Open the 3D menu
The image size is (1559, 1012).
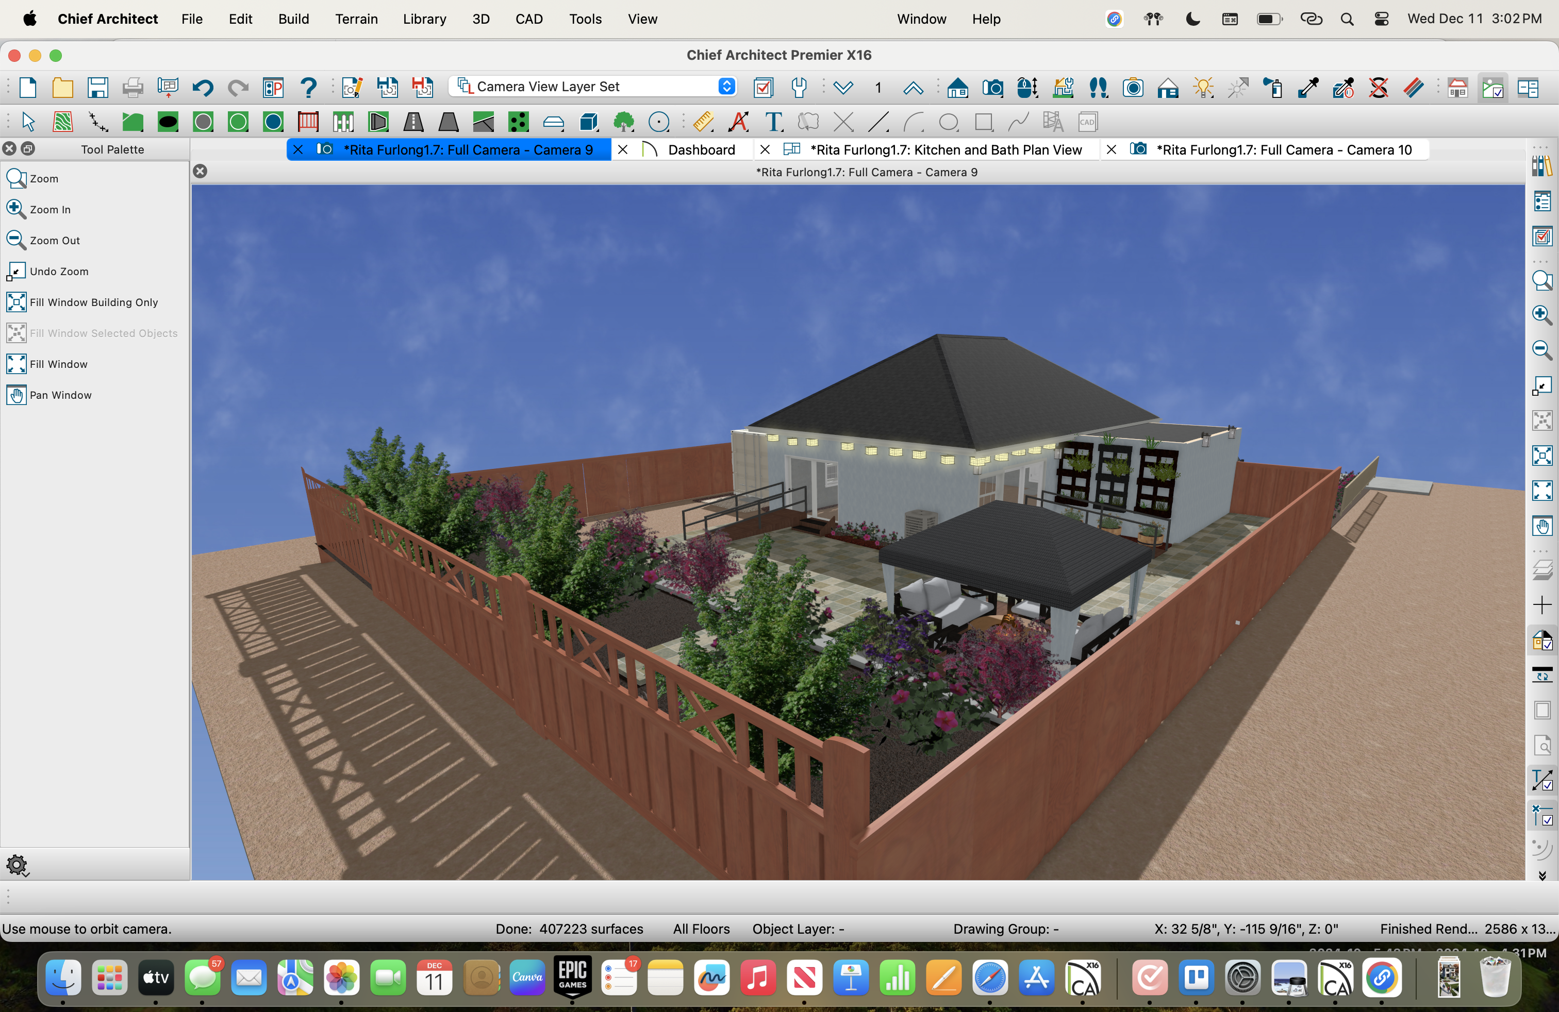[x=481, y=19]
